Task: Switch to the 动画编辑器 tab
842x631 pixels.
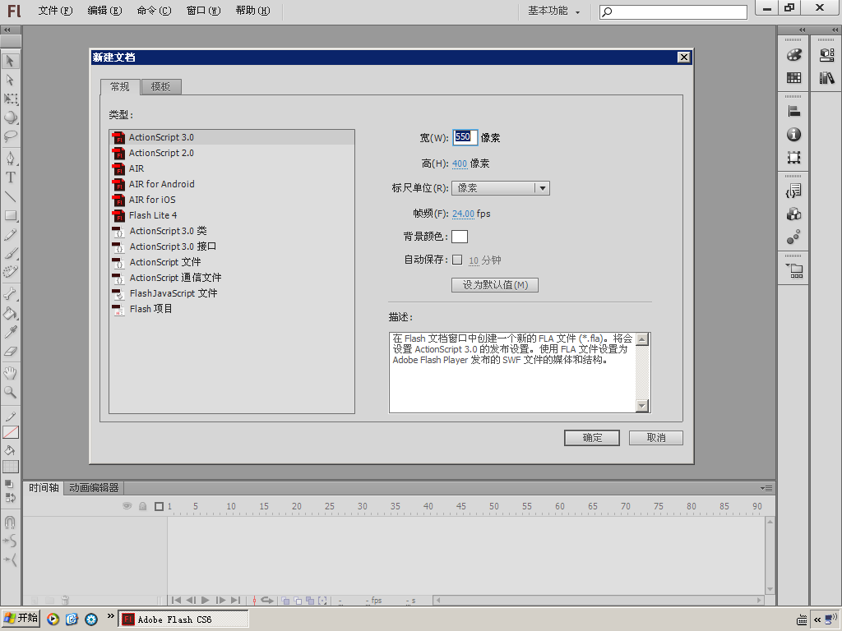Action: [94, 488]
